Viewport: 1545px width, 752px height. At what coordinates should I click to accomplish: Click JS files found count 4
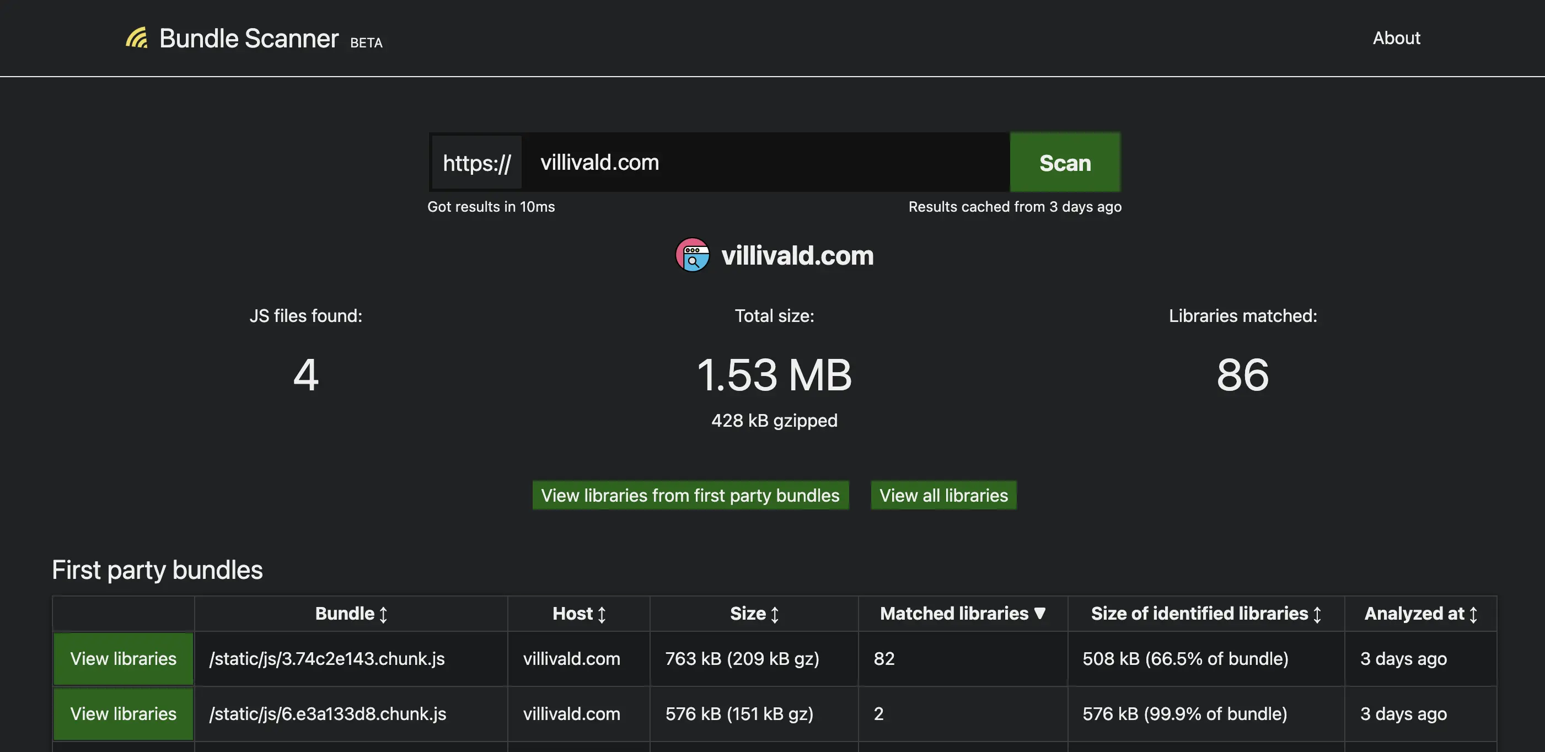click(x=306, y=375)
